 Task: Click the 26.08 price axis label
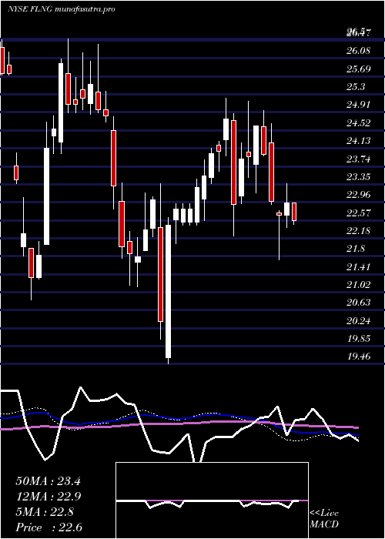359,51
